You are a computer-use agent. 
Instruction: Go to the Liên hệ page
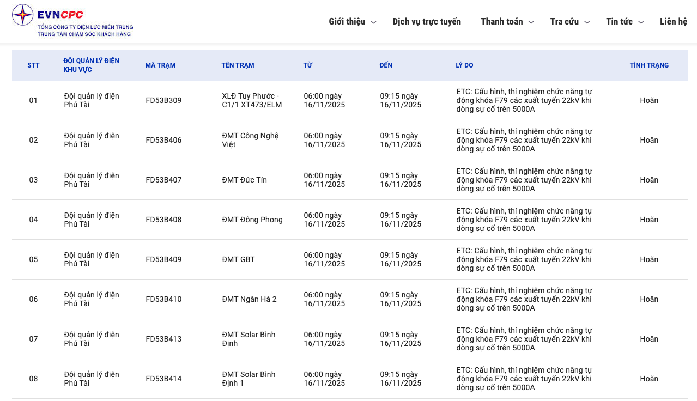tap(674, 21)
